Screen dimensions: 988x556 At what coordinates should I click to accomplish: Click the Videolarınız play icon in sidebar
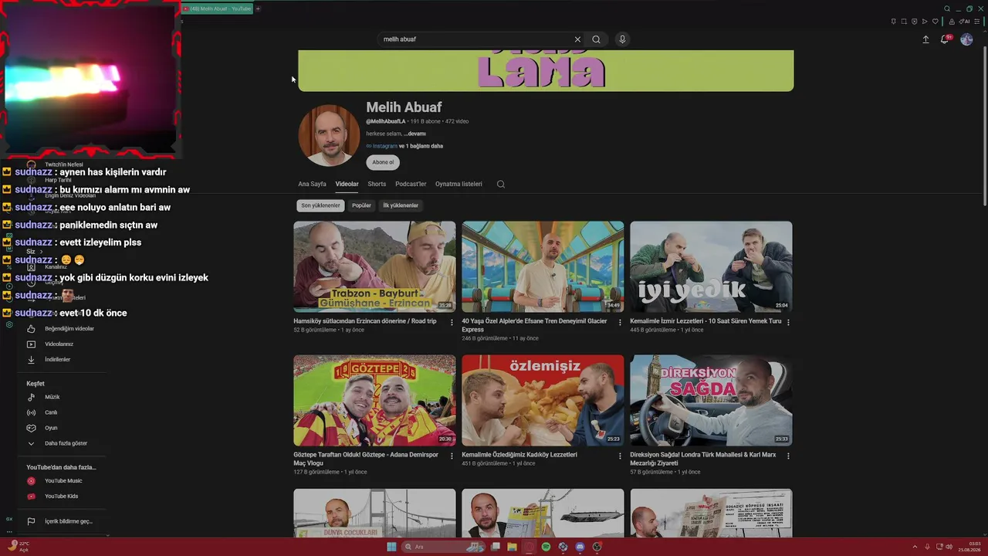tap(31, 344)
